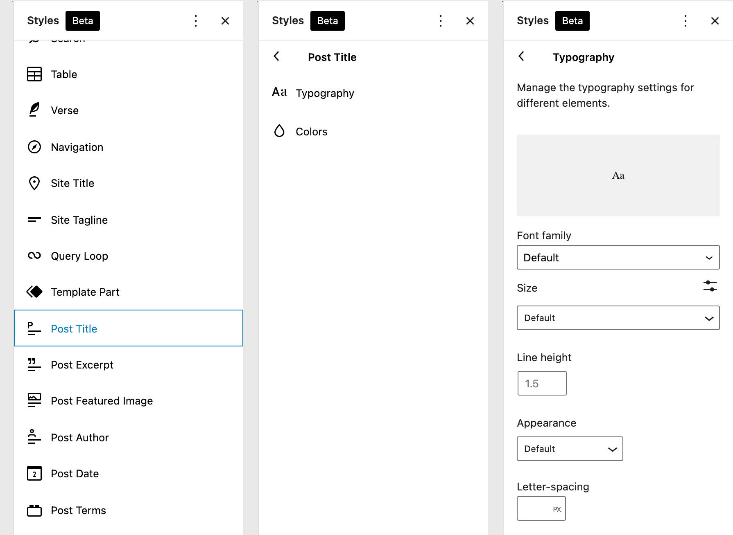
Task: Open the Appearance dropdown
Action: coord(569,449)
